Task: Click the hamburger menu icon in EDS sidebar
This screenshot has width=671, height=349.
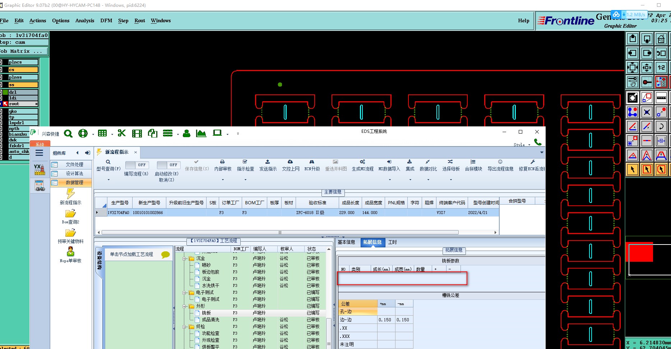Action: pyautogui.click(x=39, y=153)
